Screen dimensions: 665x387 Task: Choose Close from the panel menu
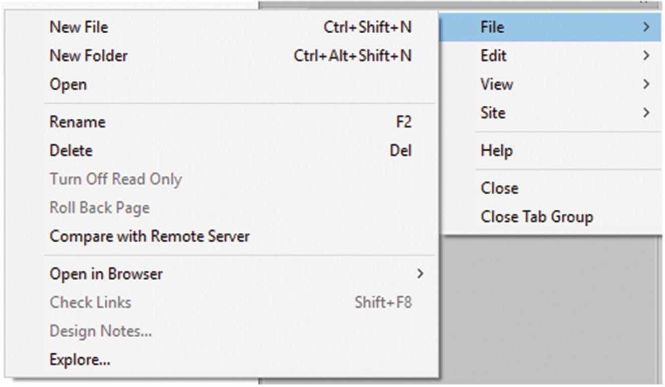pyautogui.click(x=499, y=188)
